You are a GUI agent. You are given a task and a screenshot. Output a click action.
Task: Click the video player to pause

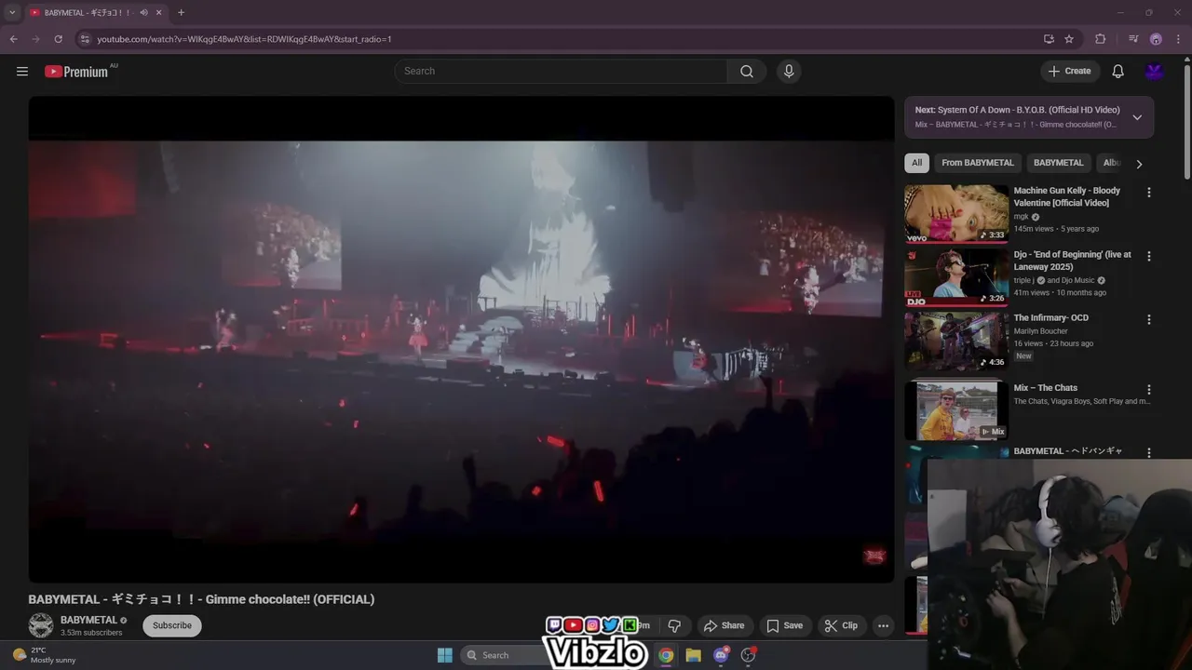[x=461, y=340]
